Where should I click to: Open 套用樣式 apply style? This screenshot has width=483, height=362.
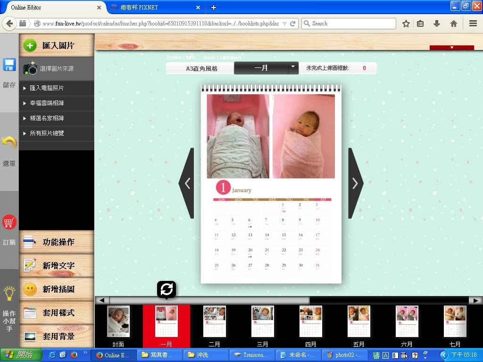pyautogui.click(x=57, y=313)
